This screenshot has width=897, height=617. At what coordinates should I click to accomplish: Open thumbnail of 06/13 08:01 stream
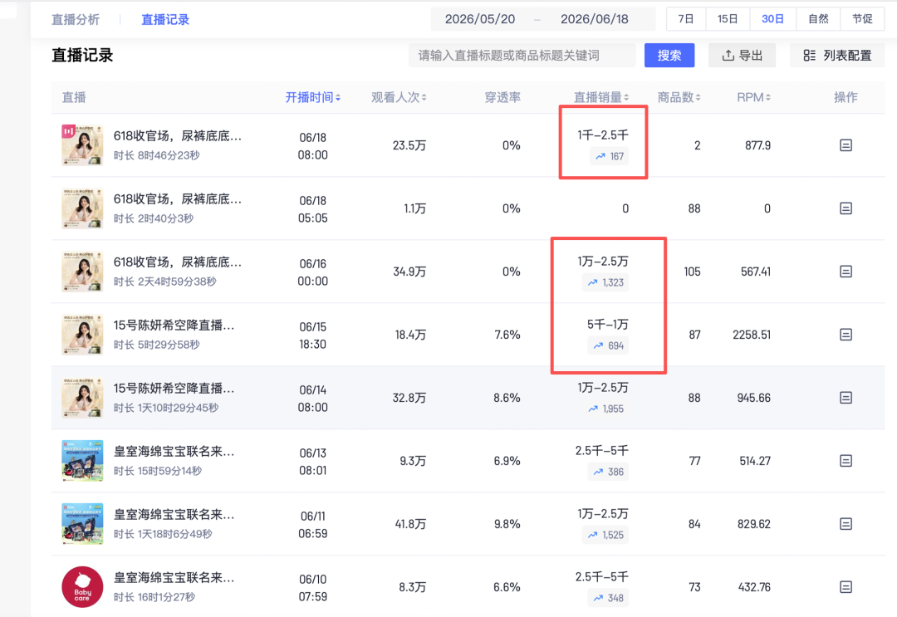[82, 460]
